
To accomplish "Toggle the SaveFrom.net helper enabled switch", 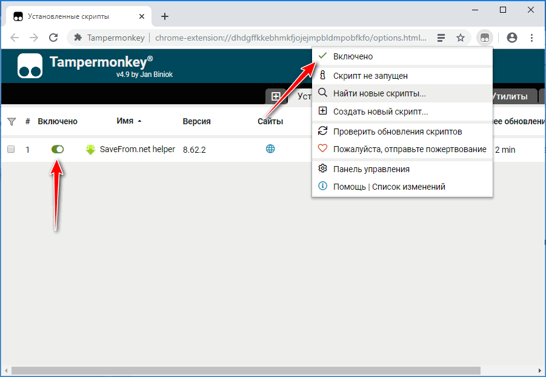I will coord(58,150).
